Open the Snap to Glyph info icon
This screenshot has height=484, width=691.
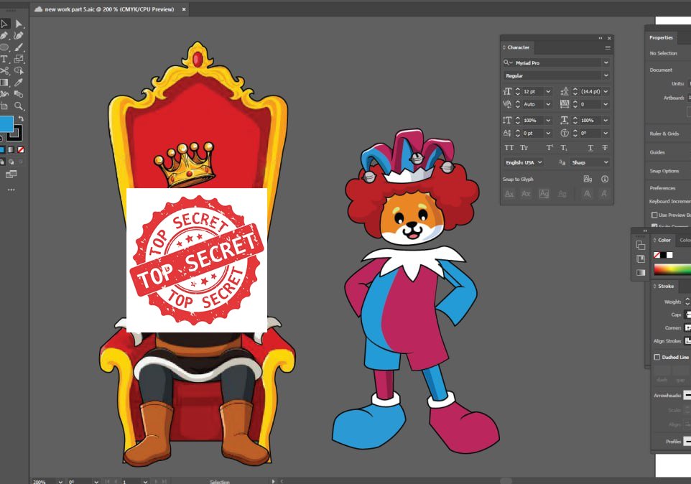coord(605,179)
